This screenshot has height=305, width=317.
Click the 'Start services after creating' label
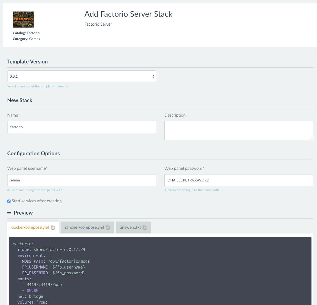point(36,201)
